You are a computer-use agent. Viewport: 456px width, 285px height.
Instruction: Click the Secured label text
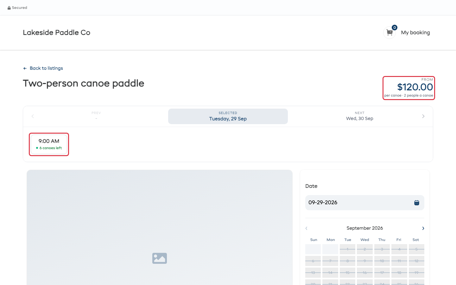(20, 8)
